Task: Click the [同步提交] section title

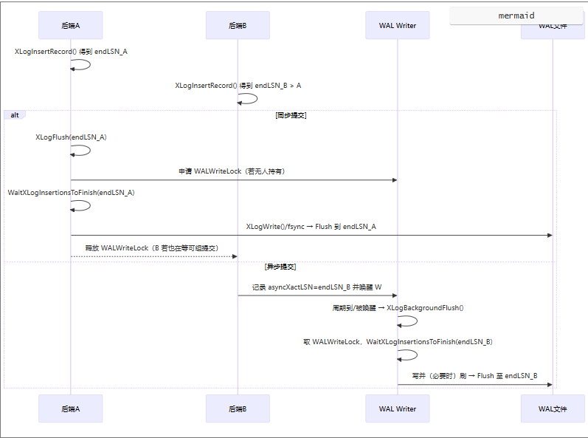Action: point(291,116)
